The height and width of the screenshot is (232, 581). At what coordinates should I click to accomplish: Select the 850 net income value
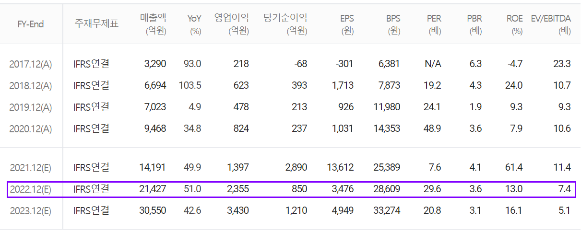(299, 189)
